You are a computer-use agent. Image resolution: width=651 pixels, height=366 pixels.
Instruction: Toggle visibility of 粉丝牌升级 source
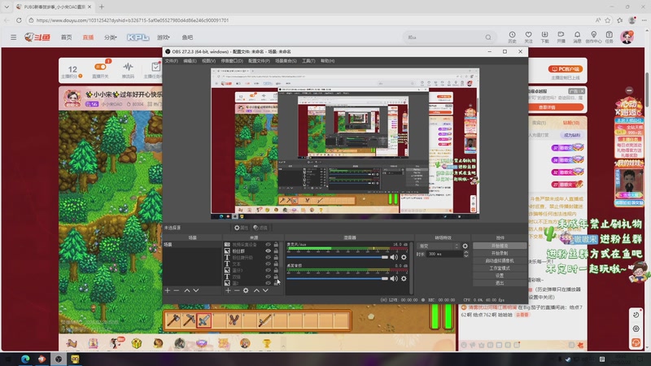pos(269,257)
